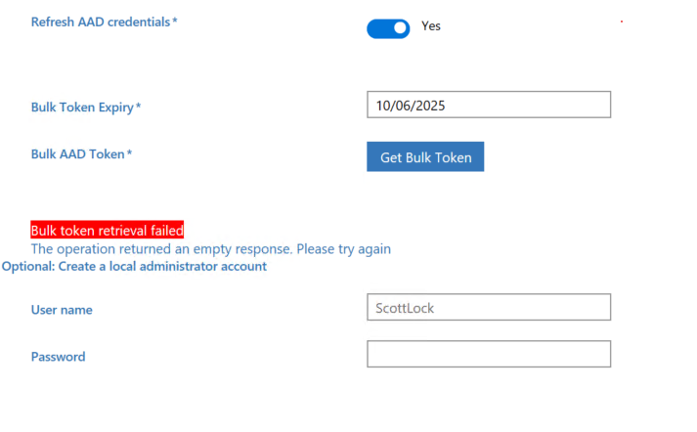The image size is (697, 432).
Task: Click the Please try again text
Action: pyautogui.click(x=343, y=249)
